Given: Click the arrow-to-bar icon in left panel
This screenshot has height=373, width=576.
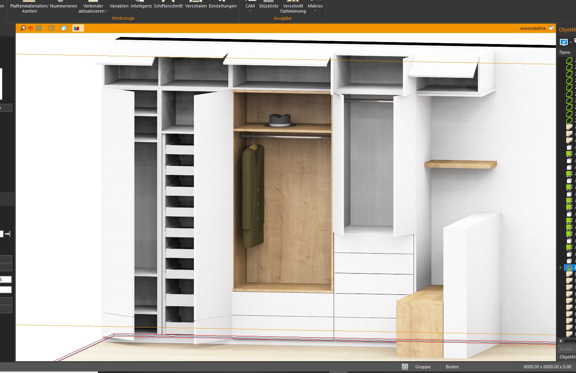Looking at the screenshot, I should click(7, 234).
